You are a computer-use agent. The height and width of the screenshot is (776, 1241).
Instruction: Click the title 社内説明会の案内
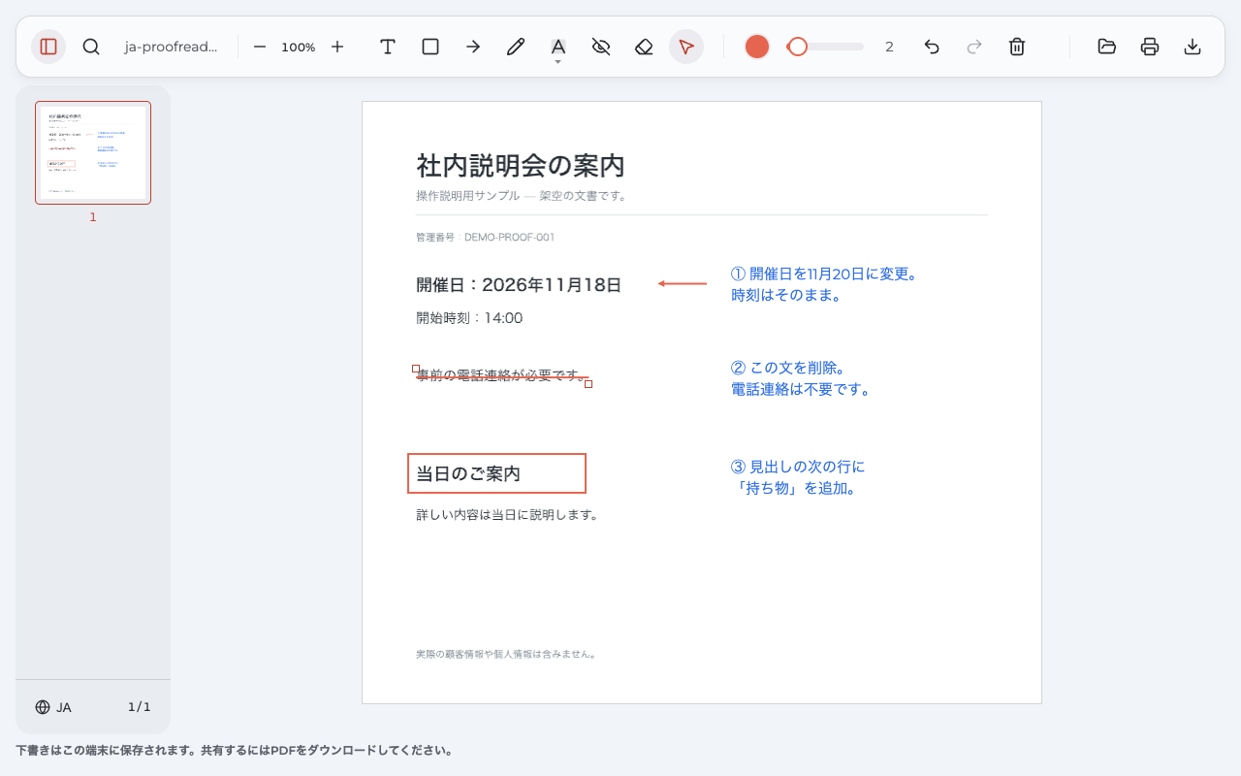[x=521, y=166]
